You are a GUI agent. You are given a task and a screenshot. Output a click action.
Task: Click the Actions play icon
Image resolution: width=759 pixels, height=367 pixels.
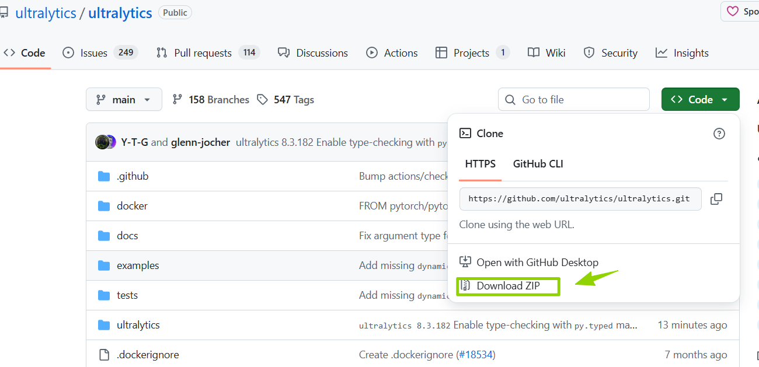372,53
